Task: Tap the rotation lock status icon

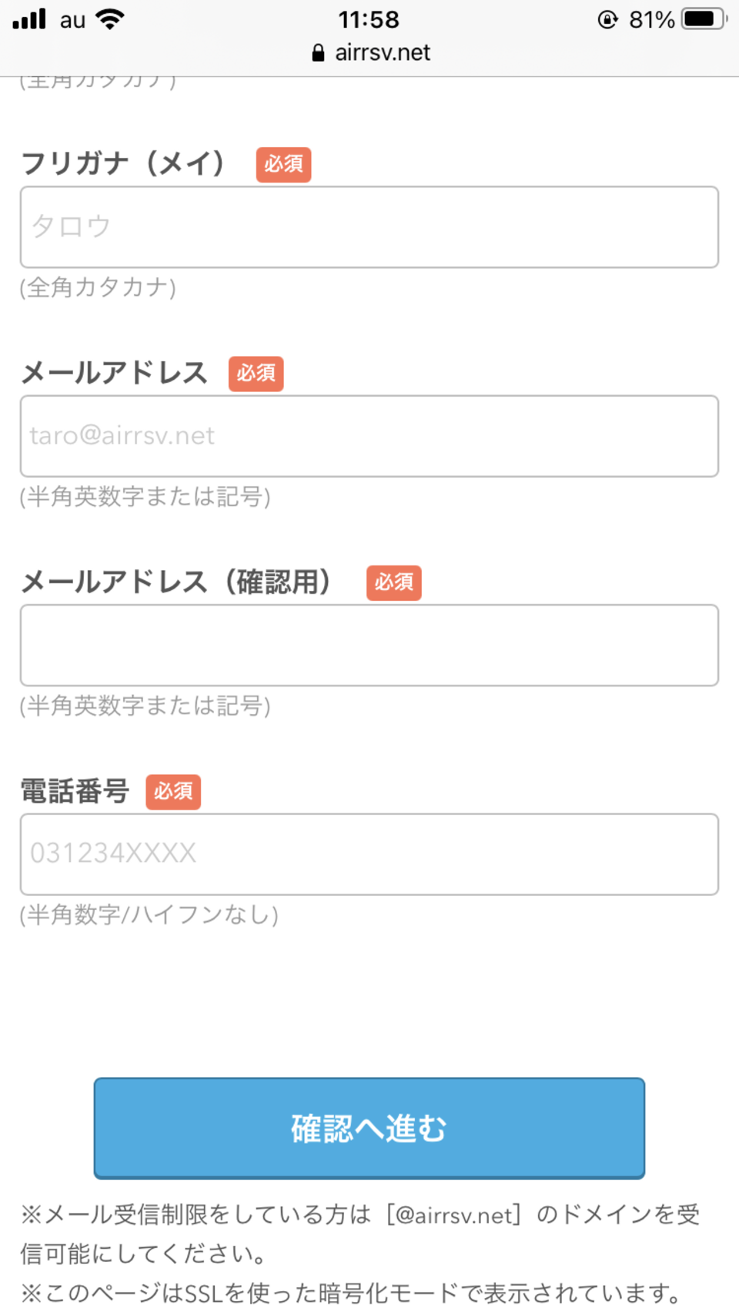Action: coord(607,19)
